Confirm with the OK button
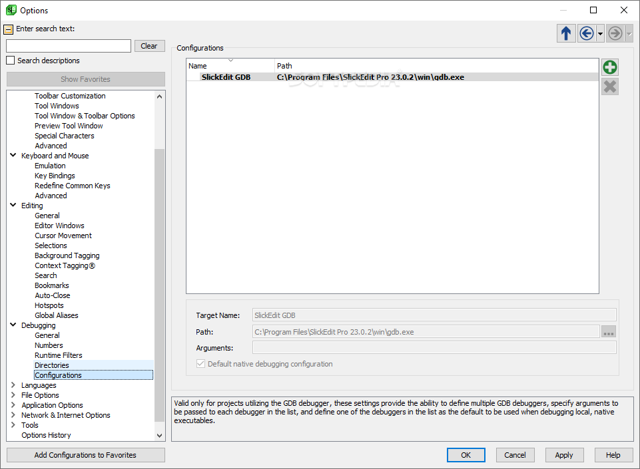The image size is (640, 469). pyautogui.click(x=466, y=455)
